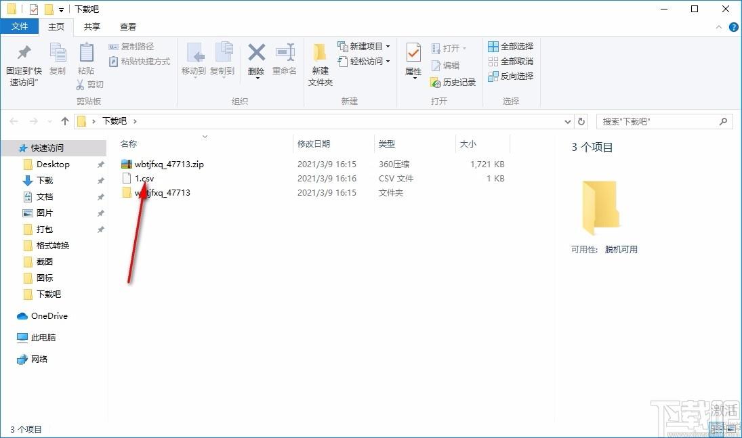Open Help via blue question mark icon
Image resolution: width=742 pixels, height=438 pixels.
(x=734, y=27)
